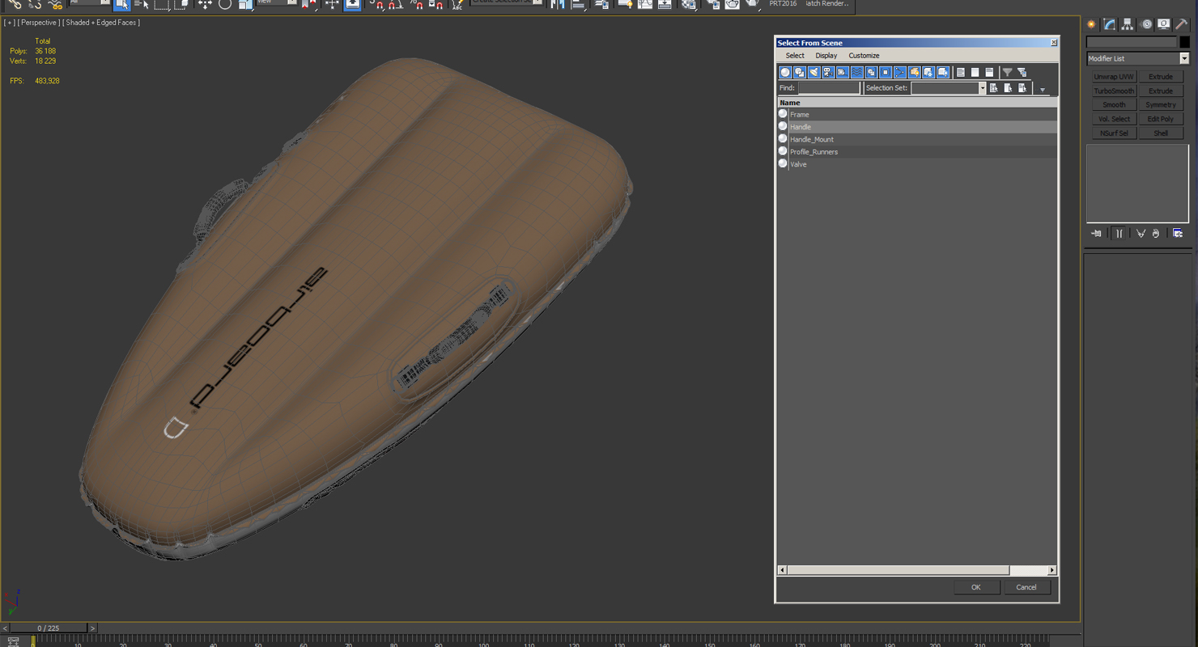Open toolbar options arrow at dialog toolbar end

coord(1043,90)
